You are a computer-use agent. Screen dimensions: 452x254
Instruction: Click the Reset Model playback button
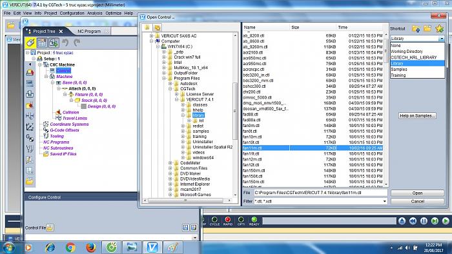click(x=402, y=221)
